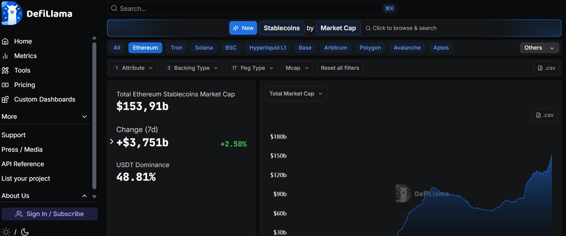Open the Attribute filter dropdown
The image size is (566, 236).
click(133, 68)
